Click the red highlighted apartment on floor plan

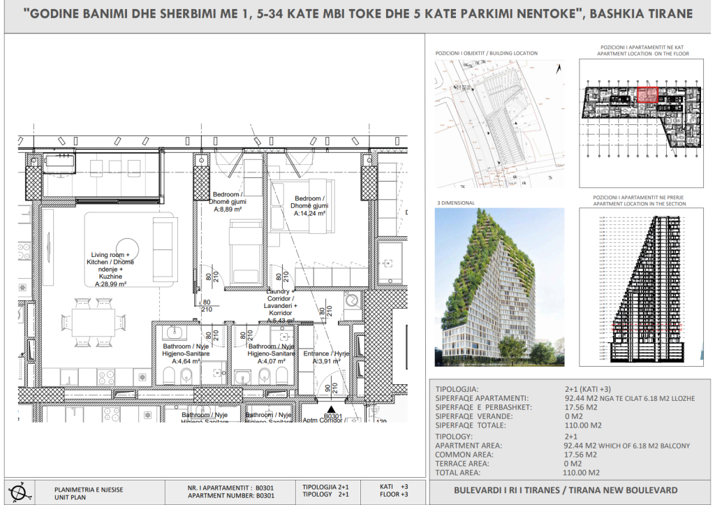tap(647, 94)
